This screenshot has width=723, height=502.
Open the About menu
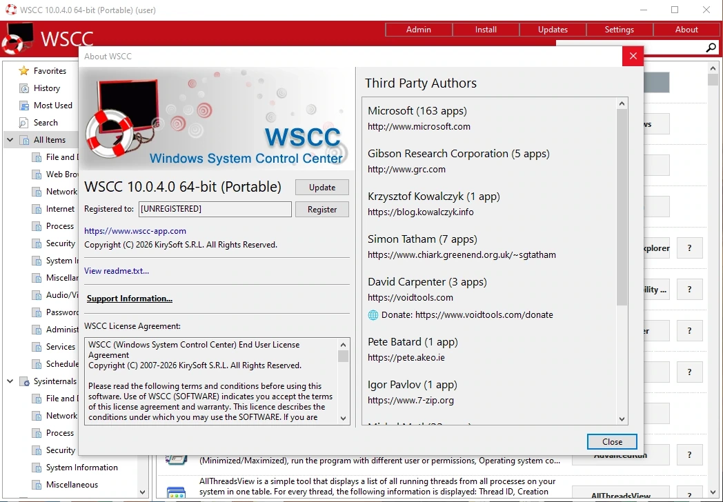686,30
